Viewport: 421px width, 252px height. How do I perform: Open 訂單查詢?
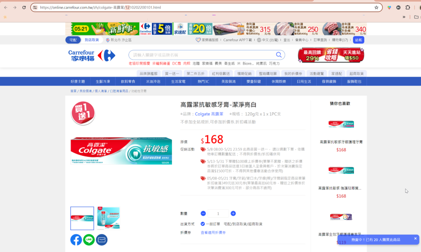320,40
